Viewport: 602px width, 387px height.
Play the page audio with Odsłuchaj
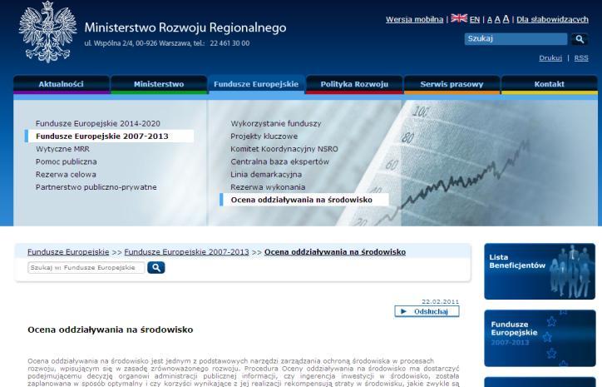click(x=427, y=311)
